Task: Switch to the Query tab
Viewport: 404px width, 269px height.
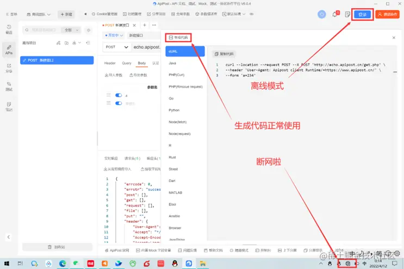Action: (127, 63)
